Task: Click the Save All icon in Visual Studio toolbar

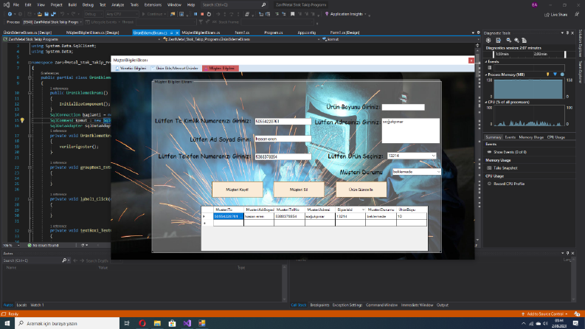Action: click(53, 14)
